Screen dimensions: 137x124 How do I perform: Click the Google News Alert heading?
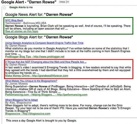point(39,15)
